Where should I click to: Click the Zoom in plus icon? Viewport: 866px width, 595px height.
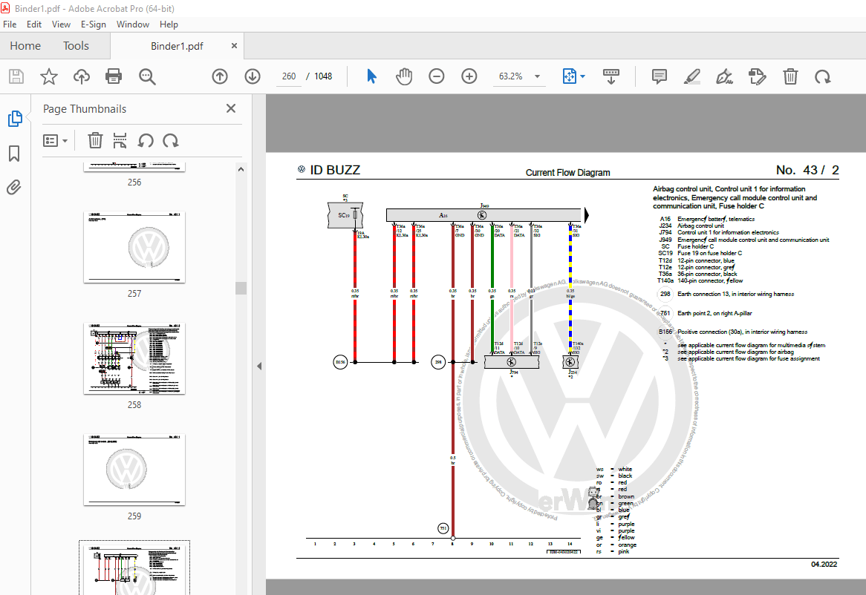tap(469, 76)
